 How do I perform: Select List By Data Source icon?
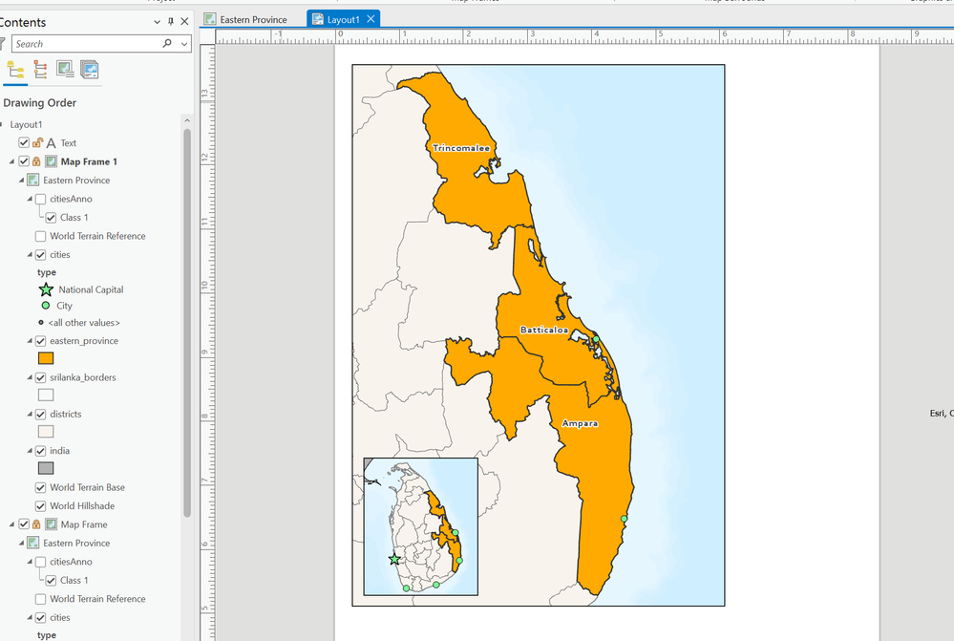(40, 70)
